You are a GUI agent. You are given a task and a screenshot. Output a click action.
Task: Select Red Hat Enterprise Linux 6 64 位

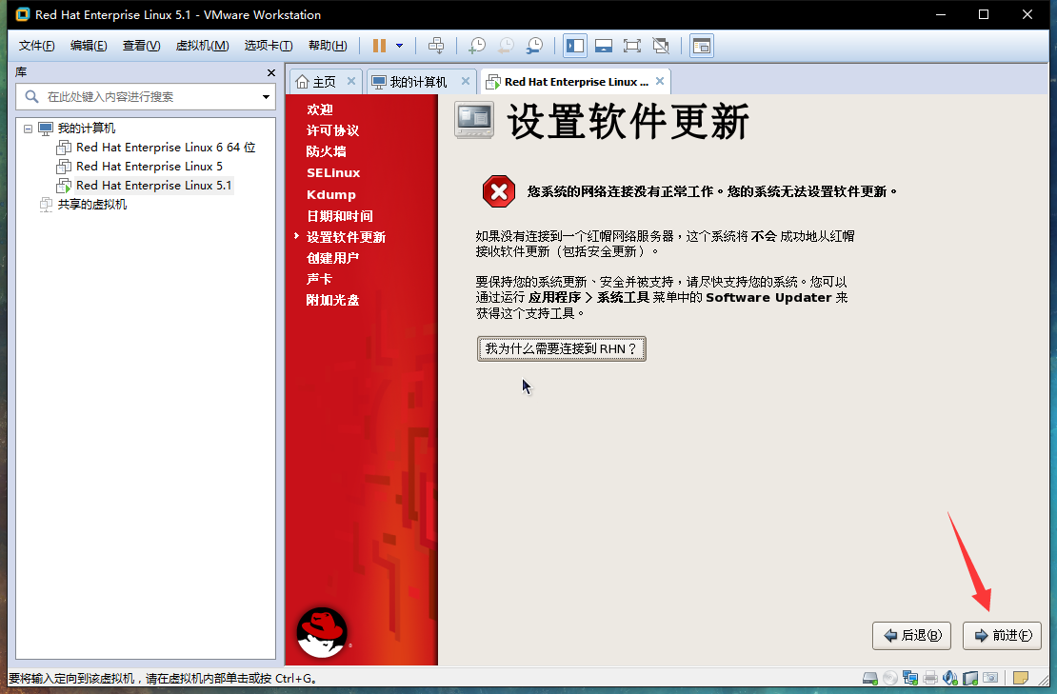pos(165,147)
